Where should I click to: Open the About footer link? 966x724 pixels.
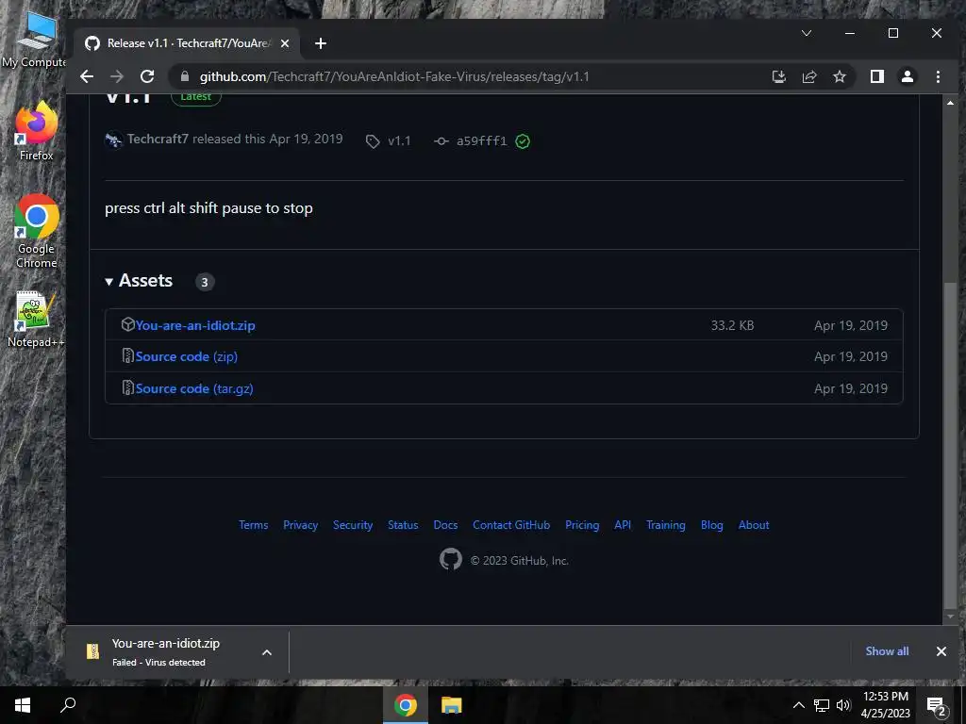pos(754,525)
